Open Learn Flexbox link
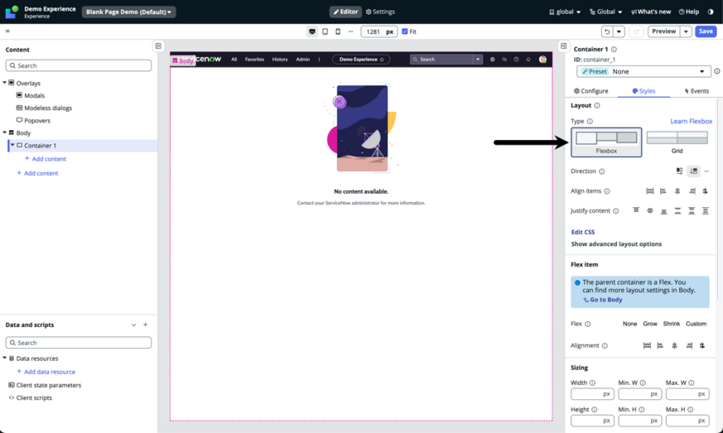 click(692, 121)
